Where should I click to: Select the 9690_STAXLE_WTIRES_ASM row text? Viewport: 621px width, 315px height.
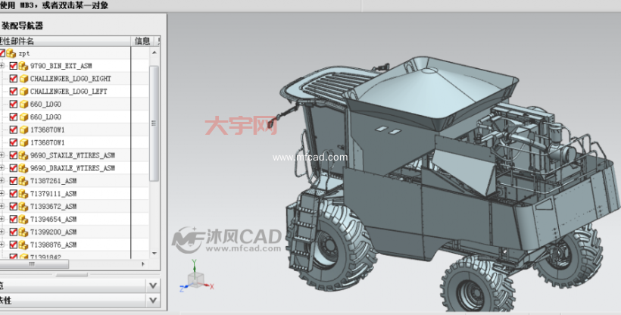(x=73, y=155)
